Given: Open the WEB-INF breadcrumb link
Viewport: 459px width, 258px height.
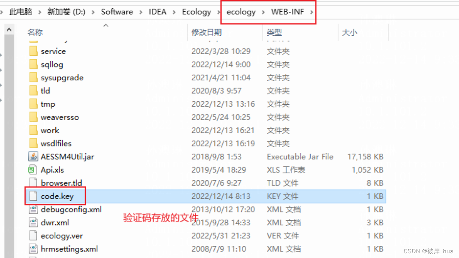Looking at the screenshot, I should coord(288,12).
